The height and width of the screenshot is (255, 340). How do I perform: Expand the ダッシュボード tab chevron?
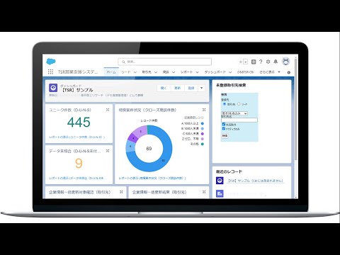pos(230,72)
